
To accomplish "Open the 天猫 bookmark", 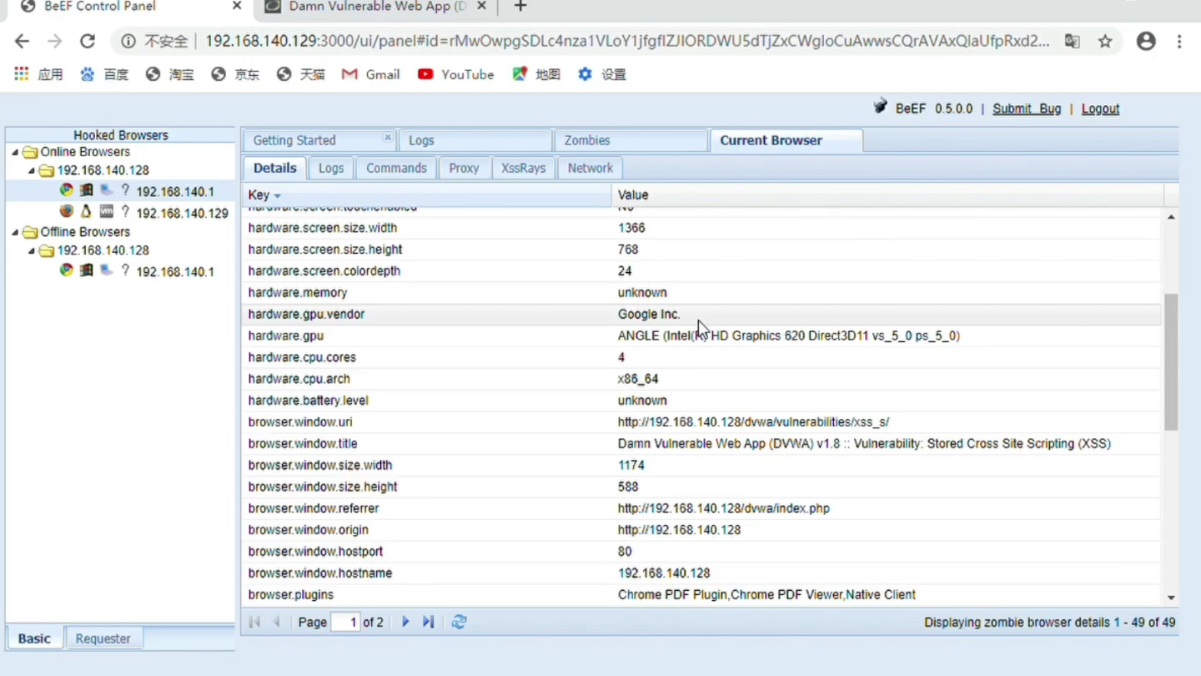I will click(x=300, y=74).
